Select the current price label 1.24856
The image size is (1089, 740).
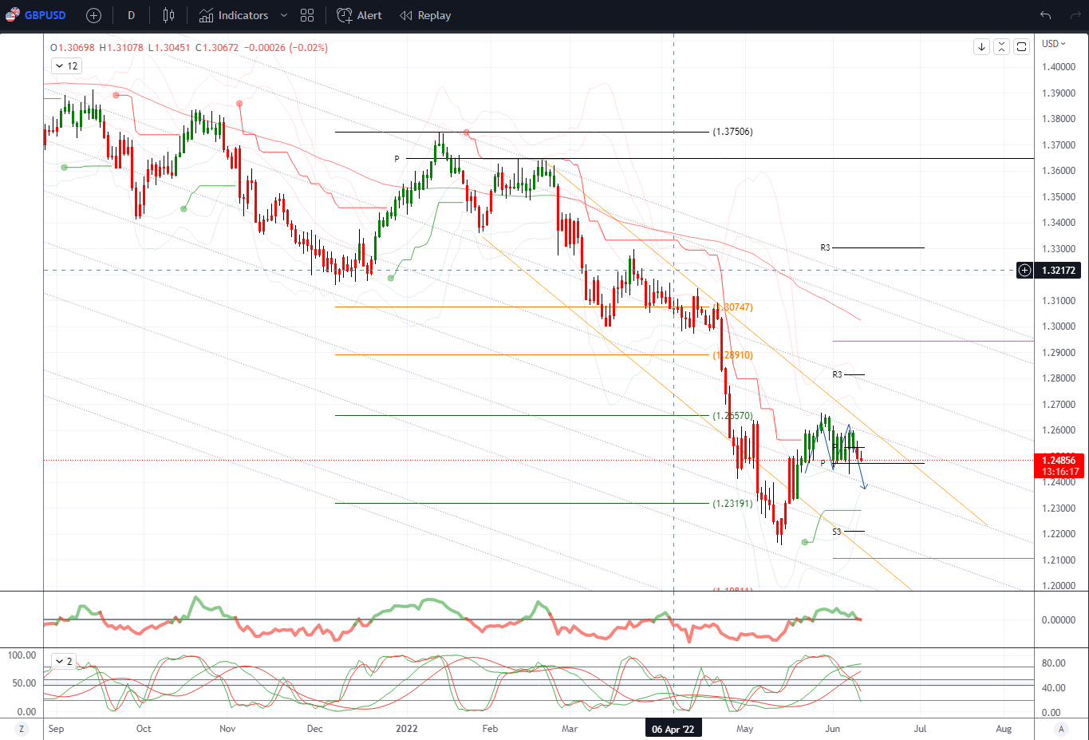(1059, 461)
